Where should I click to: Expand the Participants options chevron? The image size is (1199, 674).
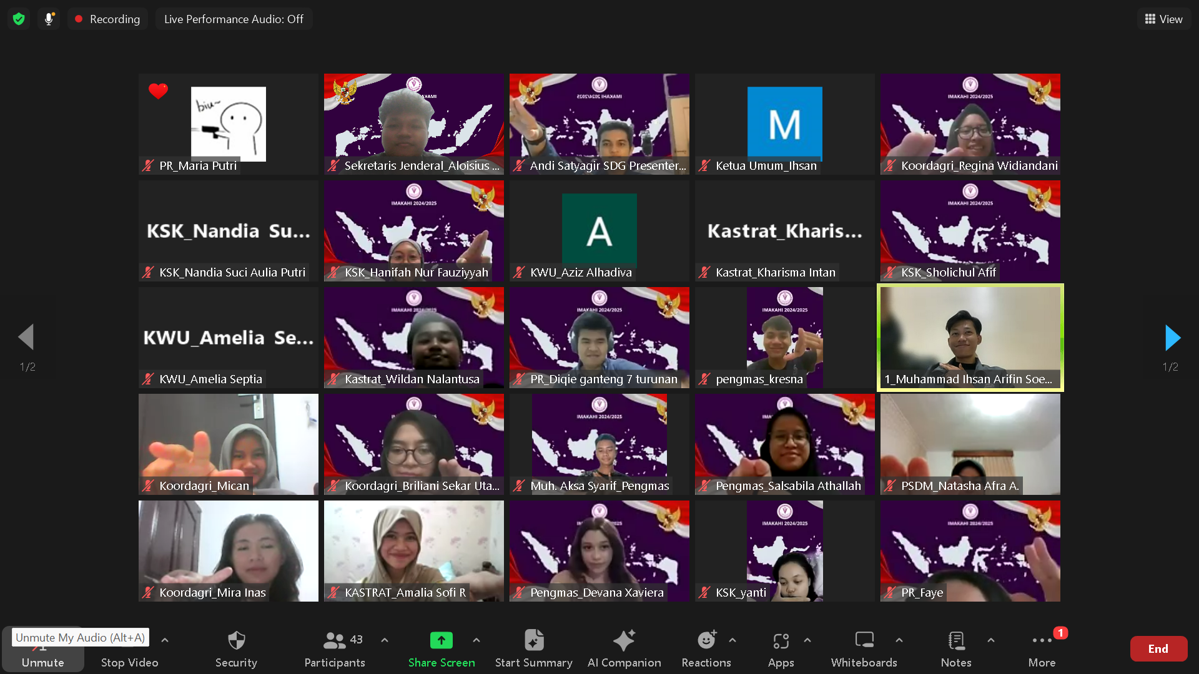385,640
